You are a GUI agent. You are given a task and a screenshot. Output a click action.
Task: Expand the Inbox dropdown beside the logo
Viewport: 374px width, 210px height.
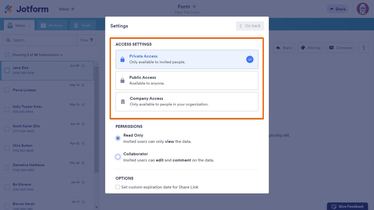click(x=73, y=9)
